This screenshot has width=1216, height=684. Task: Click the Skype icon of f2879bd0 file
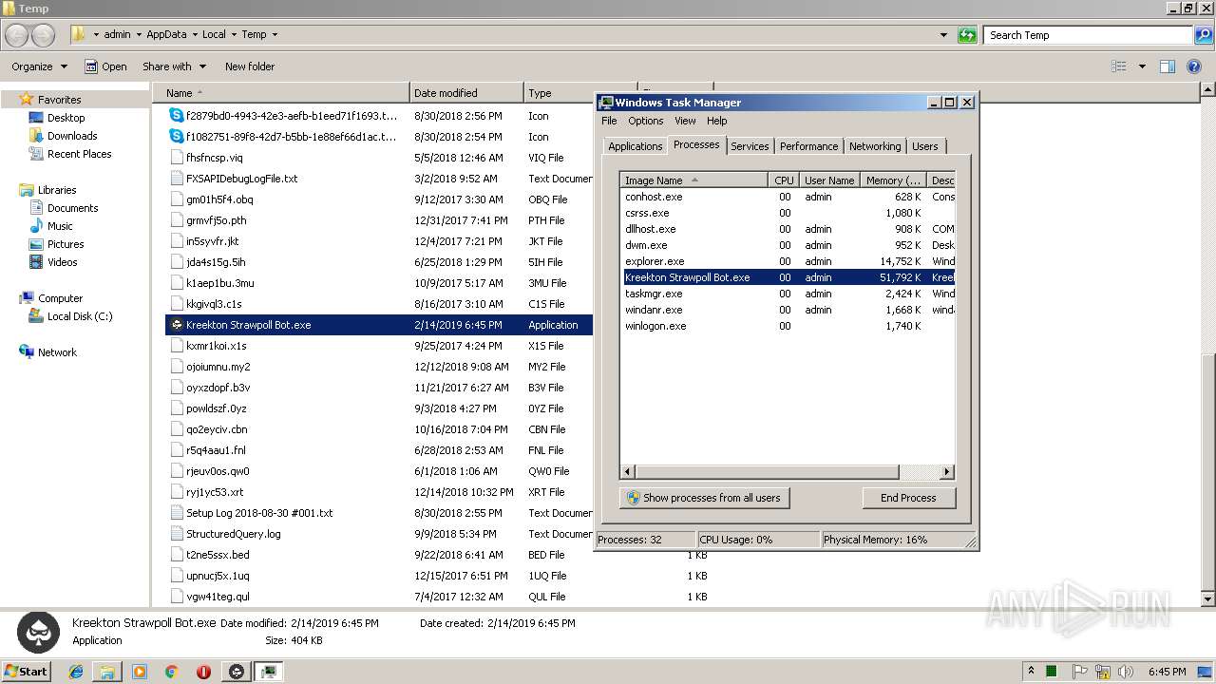coord(176,116)
